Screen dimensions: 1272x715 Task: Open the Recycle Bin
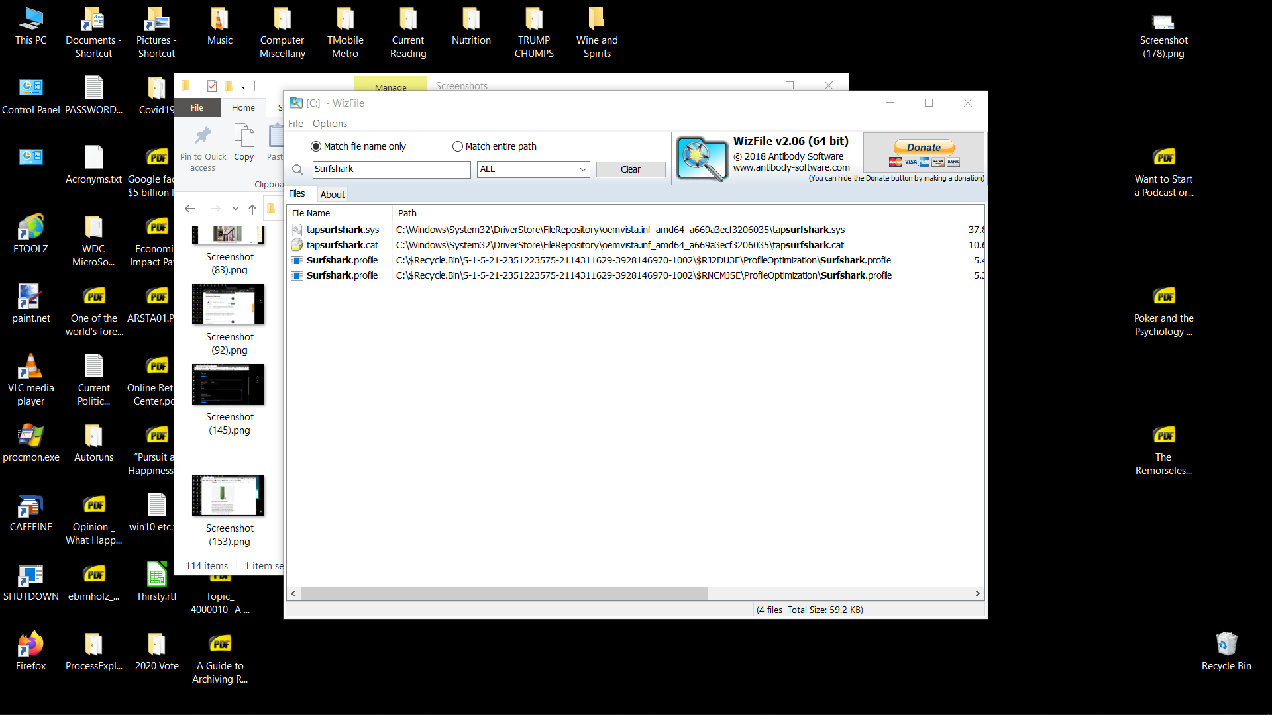pyautogui.click(x=1226, y=651)
